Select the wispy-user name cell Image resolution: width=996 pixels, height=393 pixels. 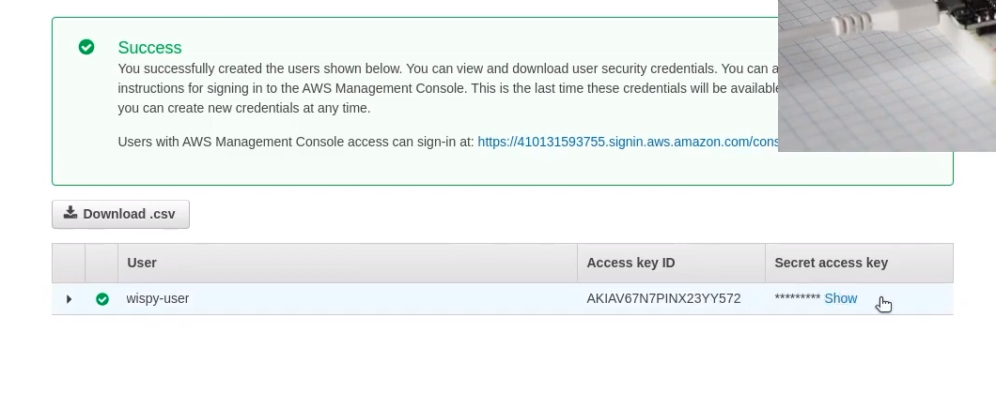click(158, 298)
